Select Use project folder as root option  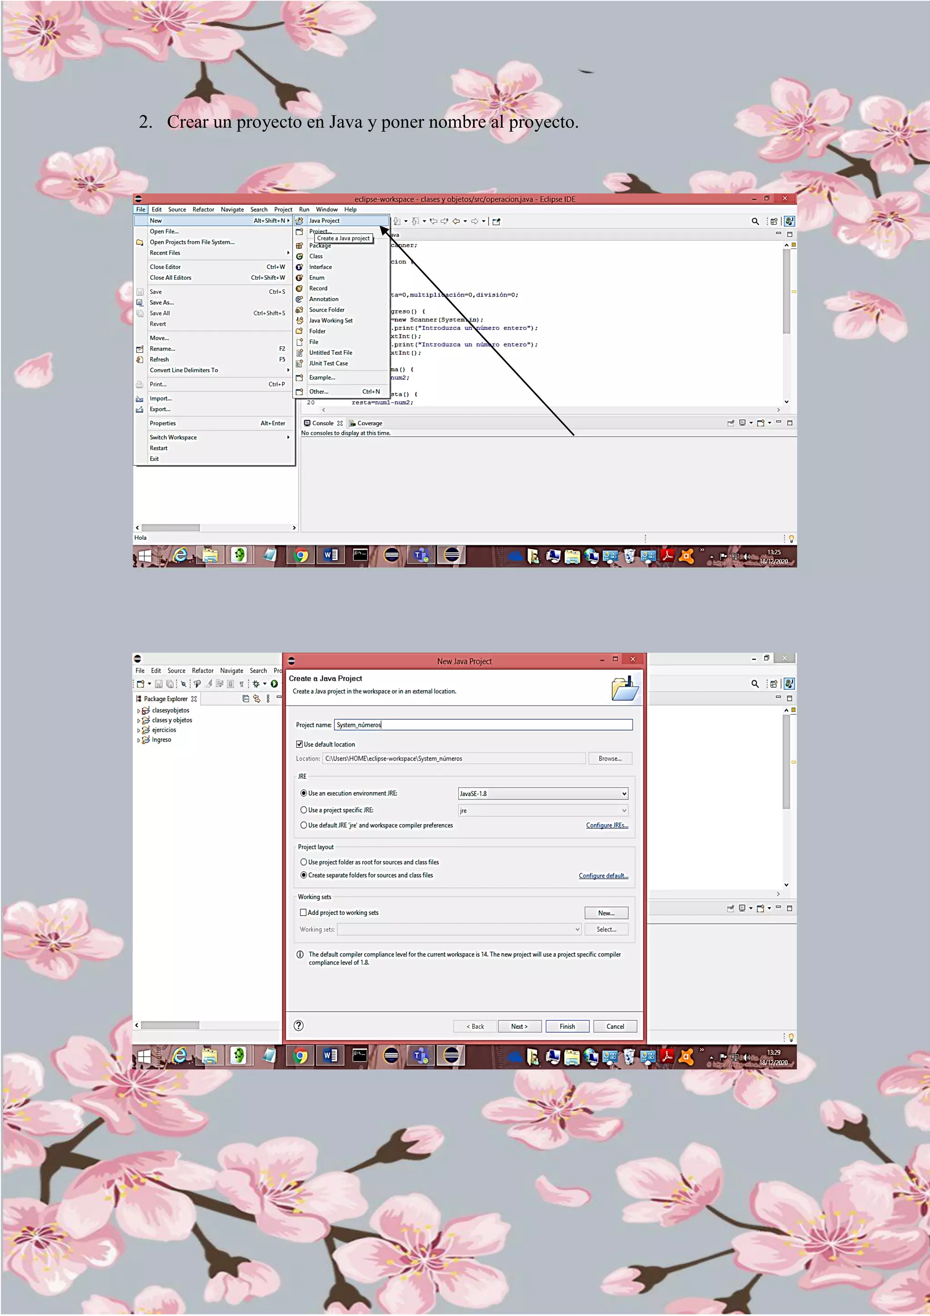(304, 862)
